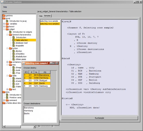Click the widget folder icon
The height and width of the screenshot is (131, 143).
tap(7, 29)
